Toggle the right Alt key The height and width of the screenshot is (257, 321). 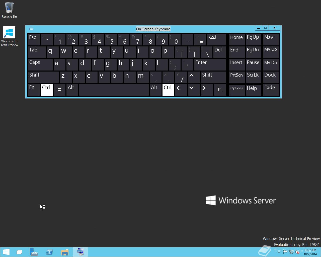pos(155,90)
